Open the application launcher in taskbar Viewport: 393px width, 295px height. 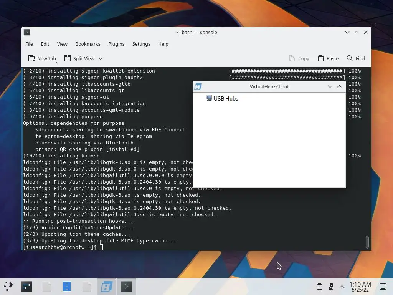pos(8,287)
